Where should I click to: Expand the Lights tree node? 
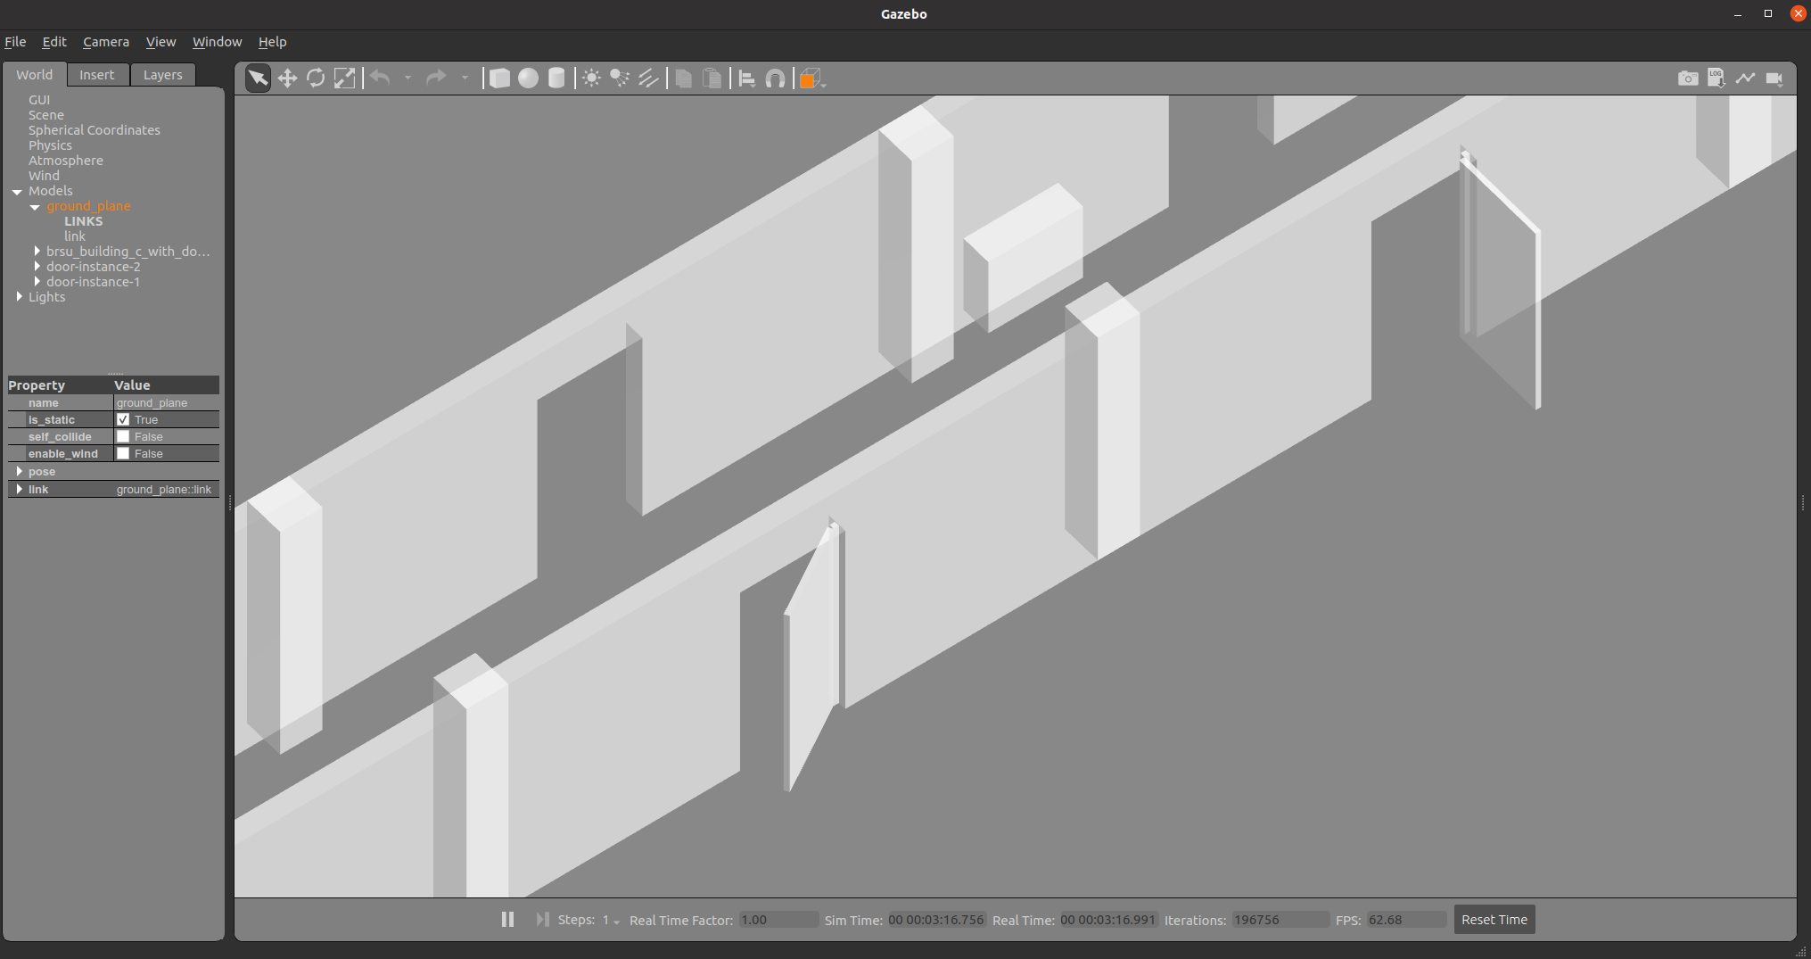pos(19,297)
